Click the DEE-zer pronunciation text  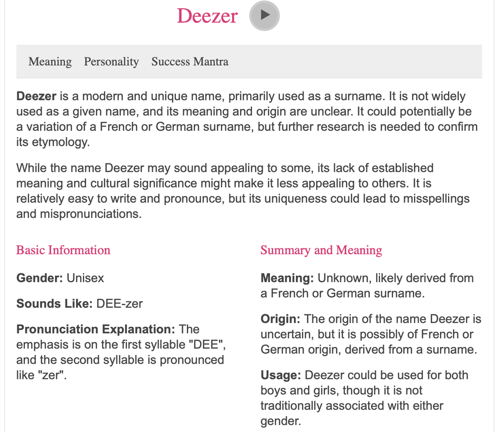click(120, 304)
